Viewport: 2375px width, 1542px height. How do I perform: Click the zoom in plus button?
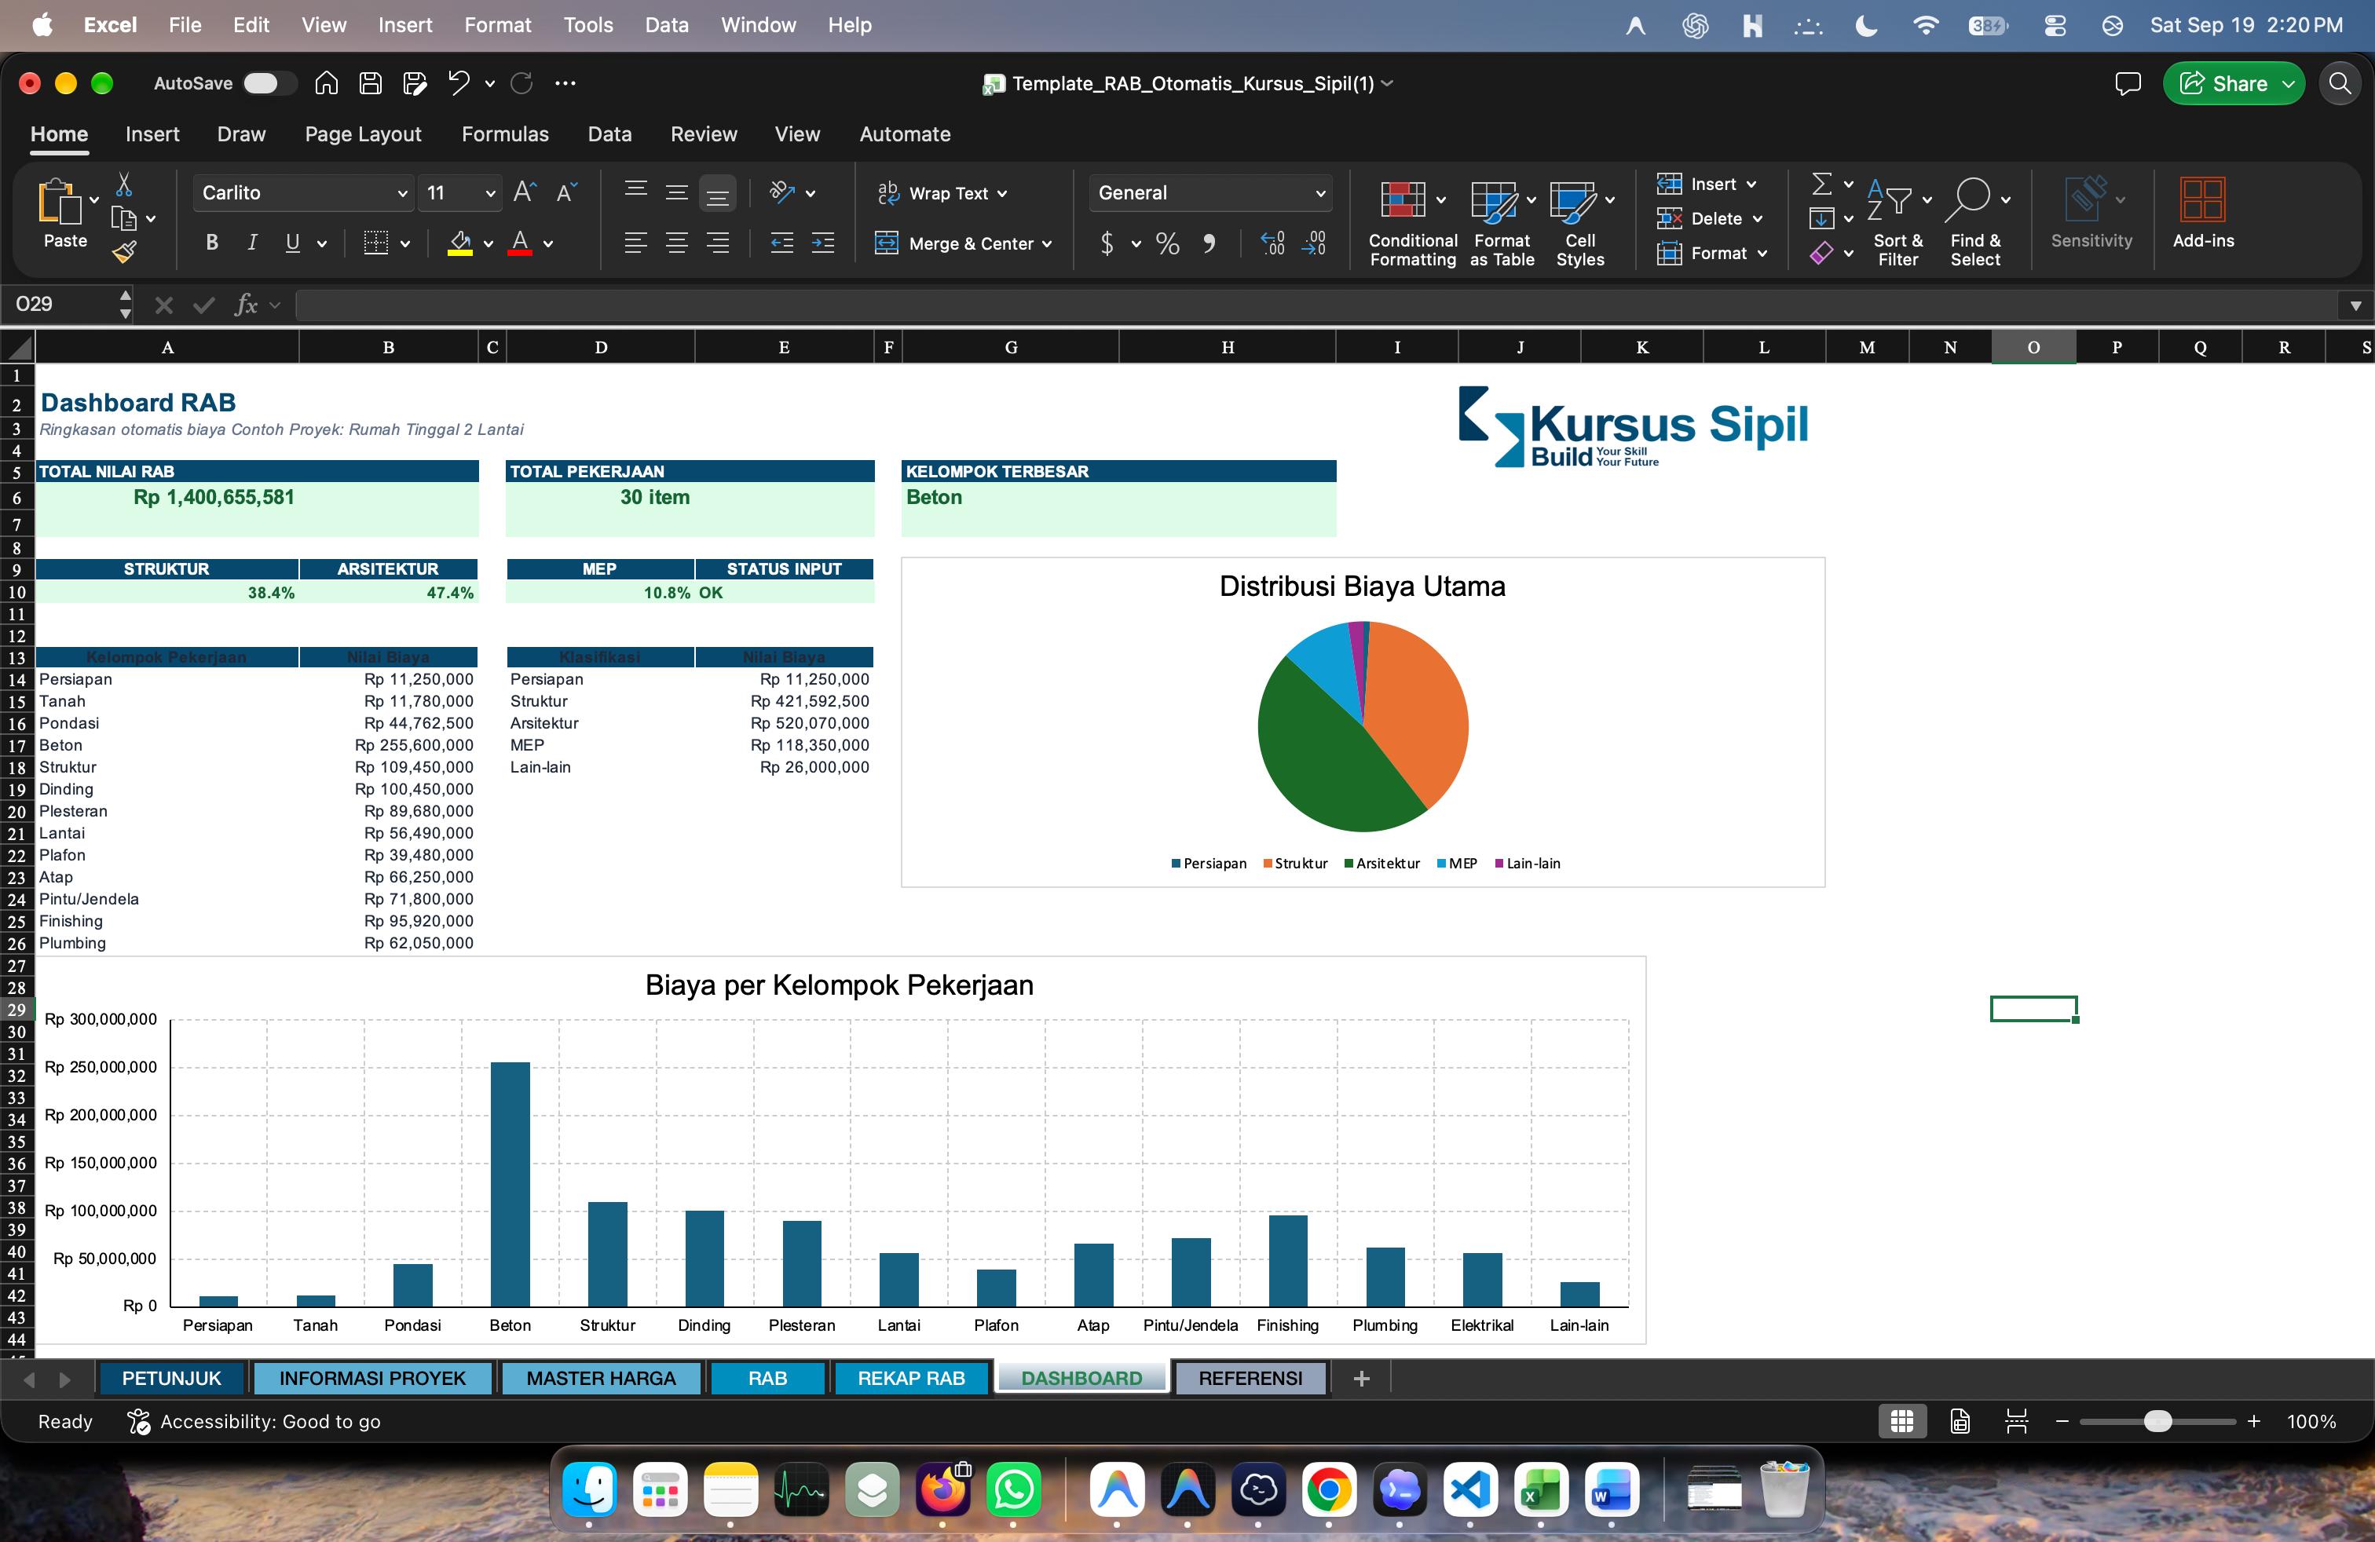[2253, 1421]
